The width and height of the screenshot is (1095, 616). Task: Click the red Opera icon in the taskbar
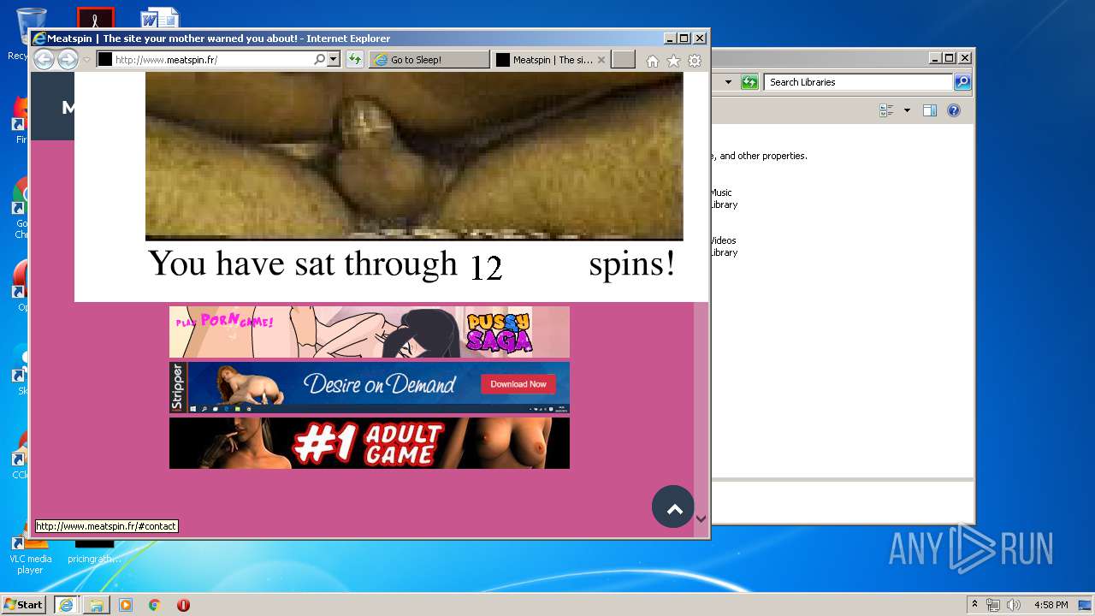coord(183,605)
